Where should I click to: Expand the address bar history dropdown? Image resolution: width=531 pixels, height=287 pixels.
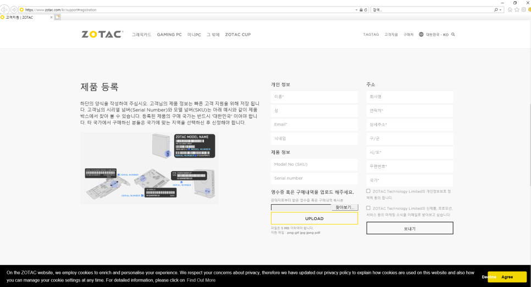[356, 10]
